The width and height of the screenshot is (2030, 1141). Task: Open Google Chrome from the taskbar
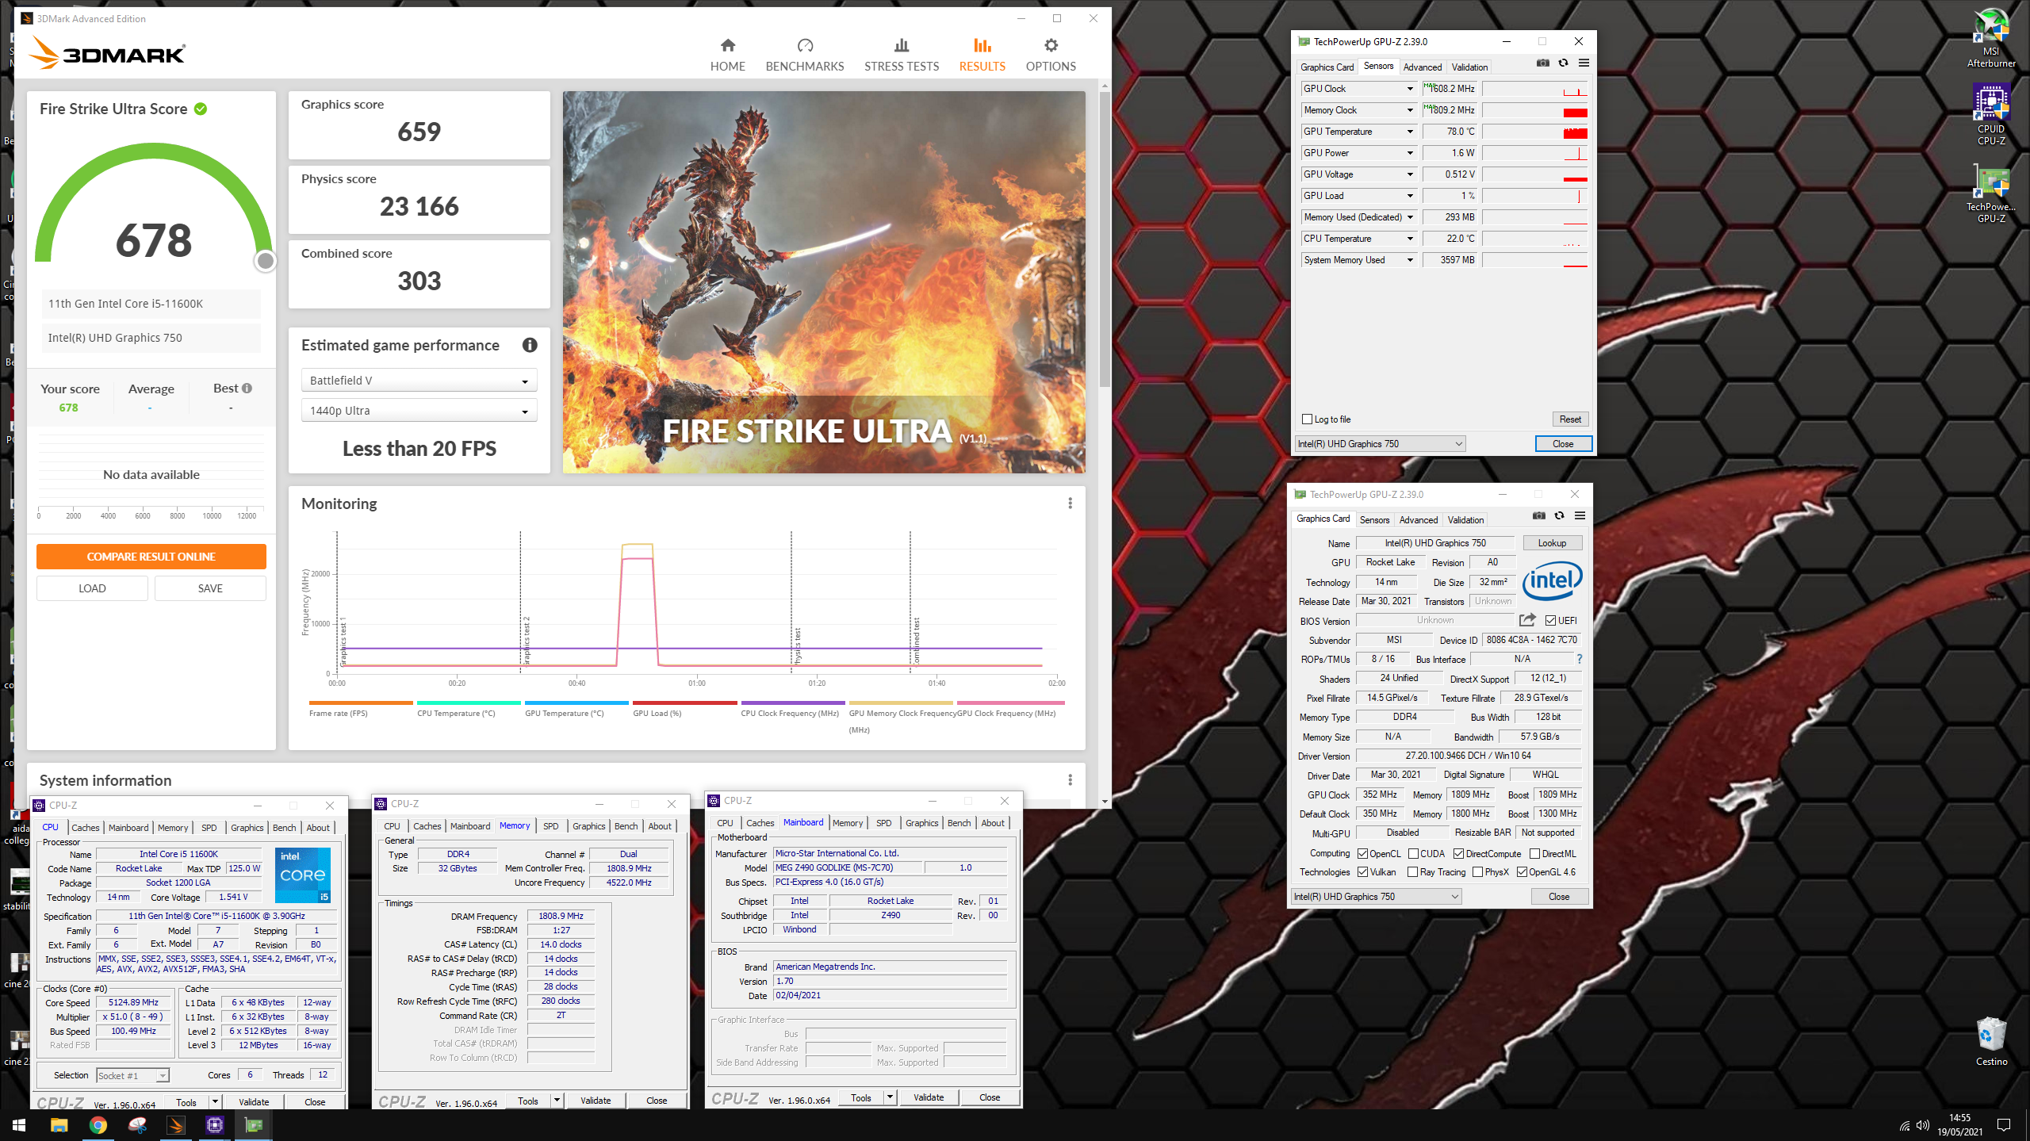tap(98, 1125)
